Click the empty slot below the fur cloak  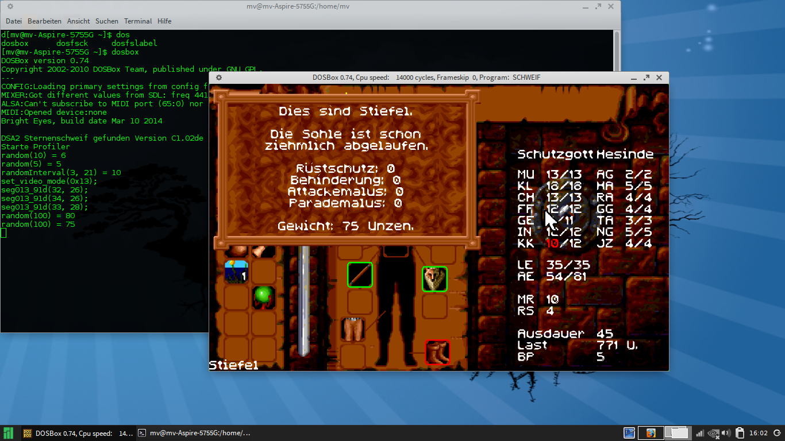pos(434,306)
